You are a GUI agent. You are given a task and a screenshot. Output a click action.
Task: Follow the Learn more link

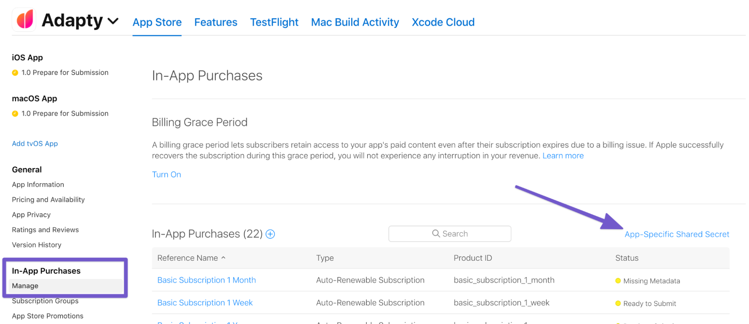[x=563, y=156]
